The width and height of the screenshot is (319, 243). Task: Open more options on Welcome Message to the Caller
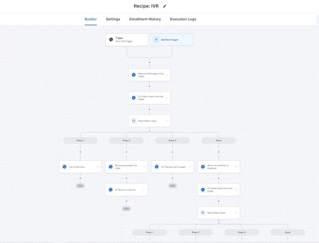click(167, 75)
